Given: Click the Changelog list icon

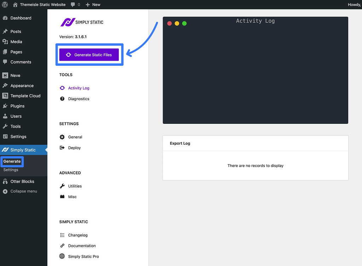Looking at the screenshot, I should (62, 235).
